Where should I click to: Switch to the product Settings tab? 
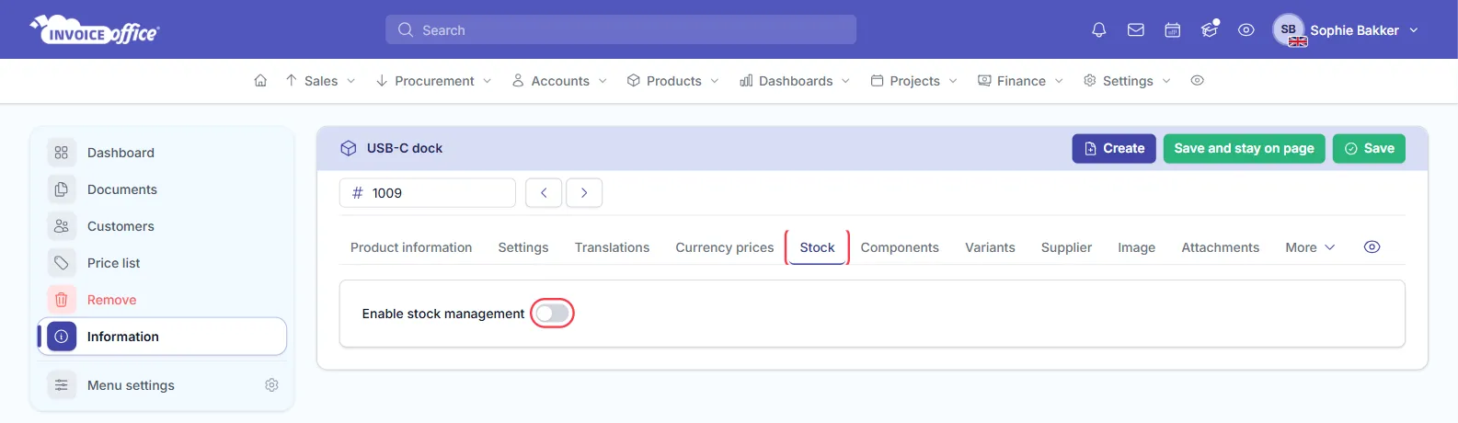(x=523, y=247)
